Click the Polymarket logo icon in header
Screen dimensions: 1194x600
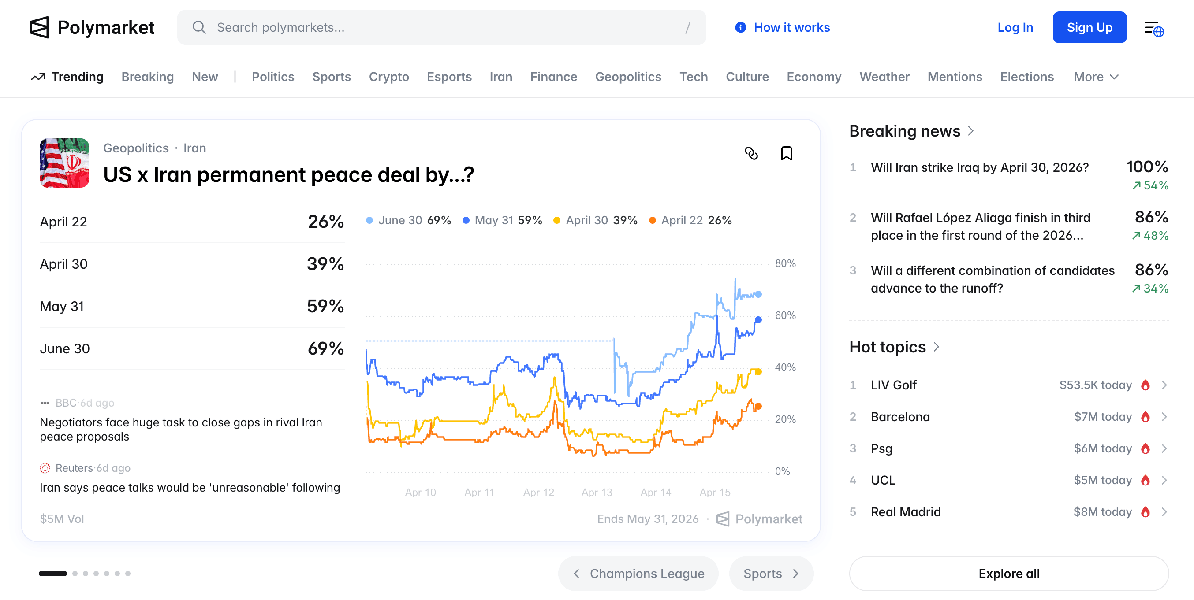39,27
